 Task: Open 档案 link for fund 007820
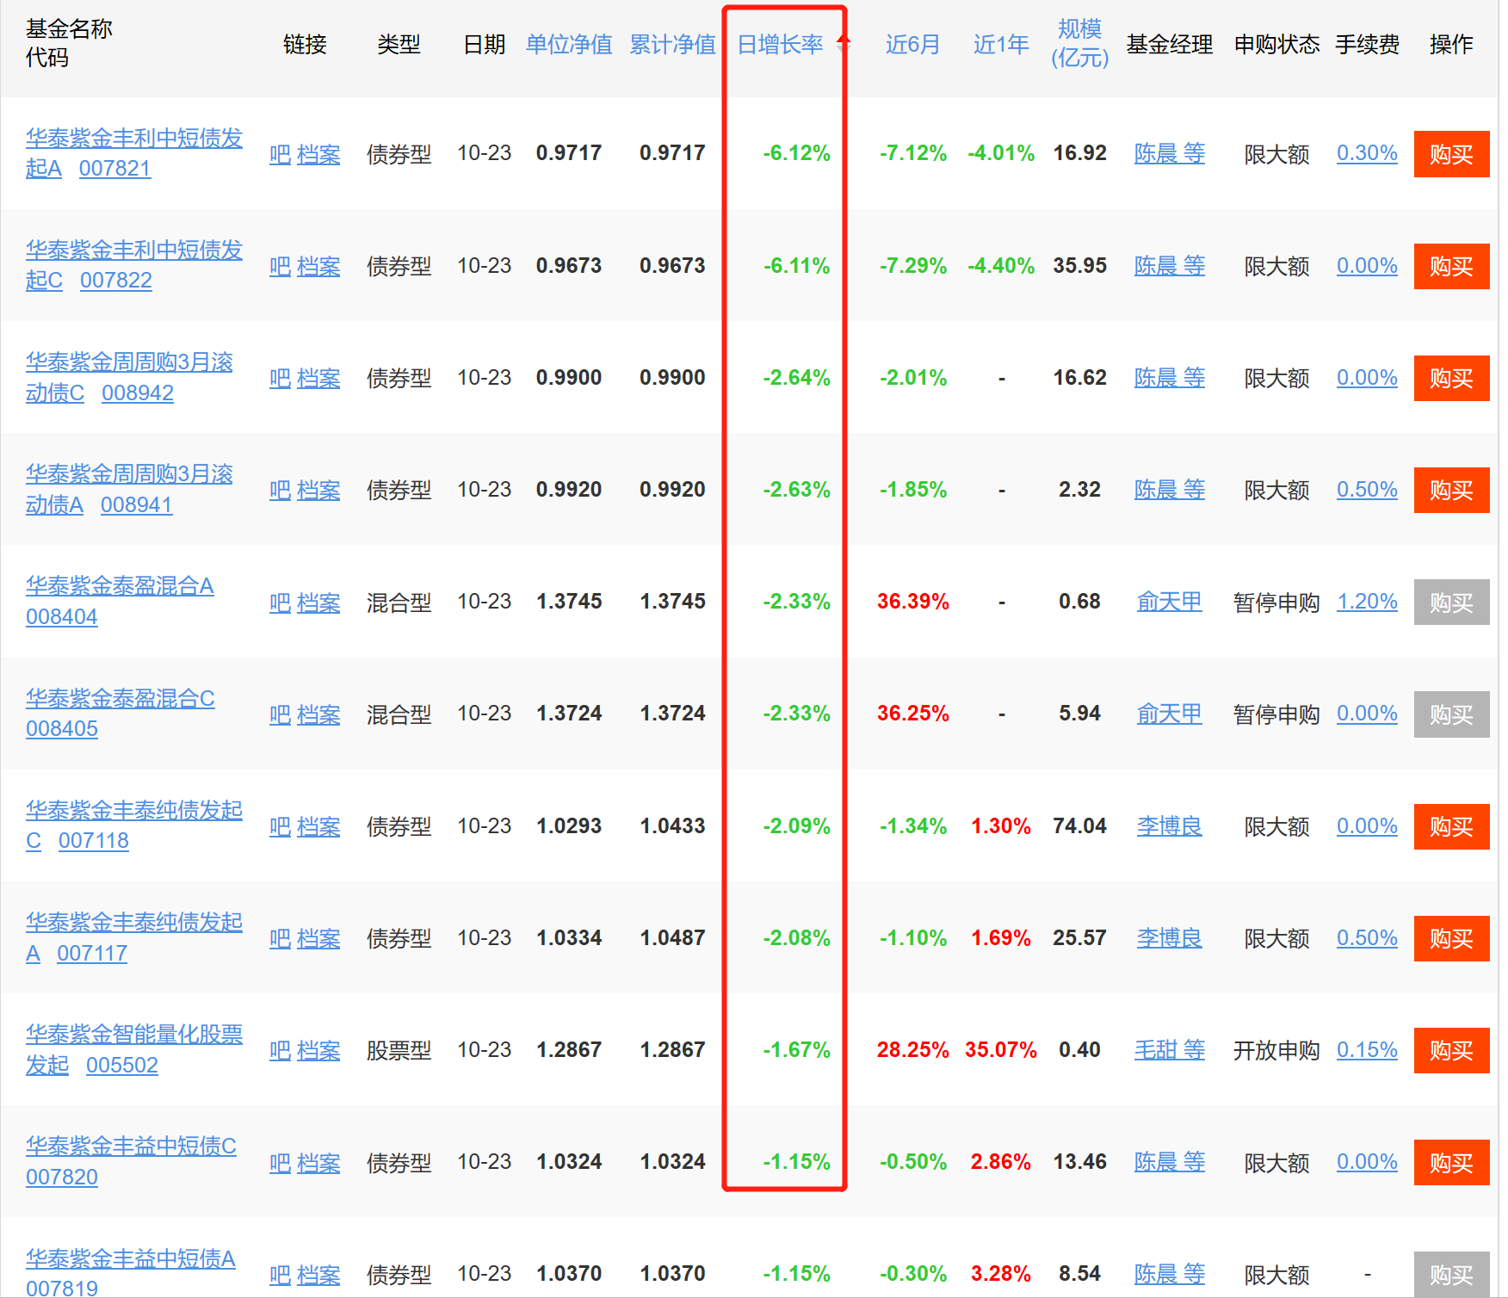(x=318, y=1163)
